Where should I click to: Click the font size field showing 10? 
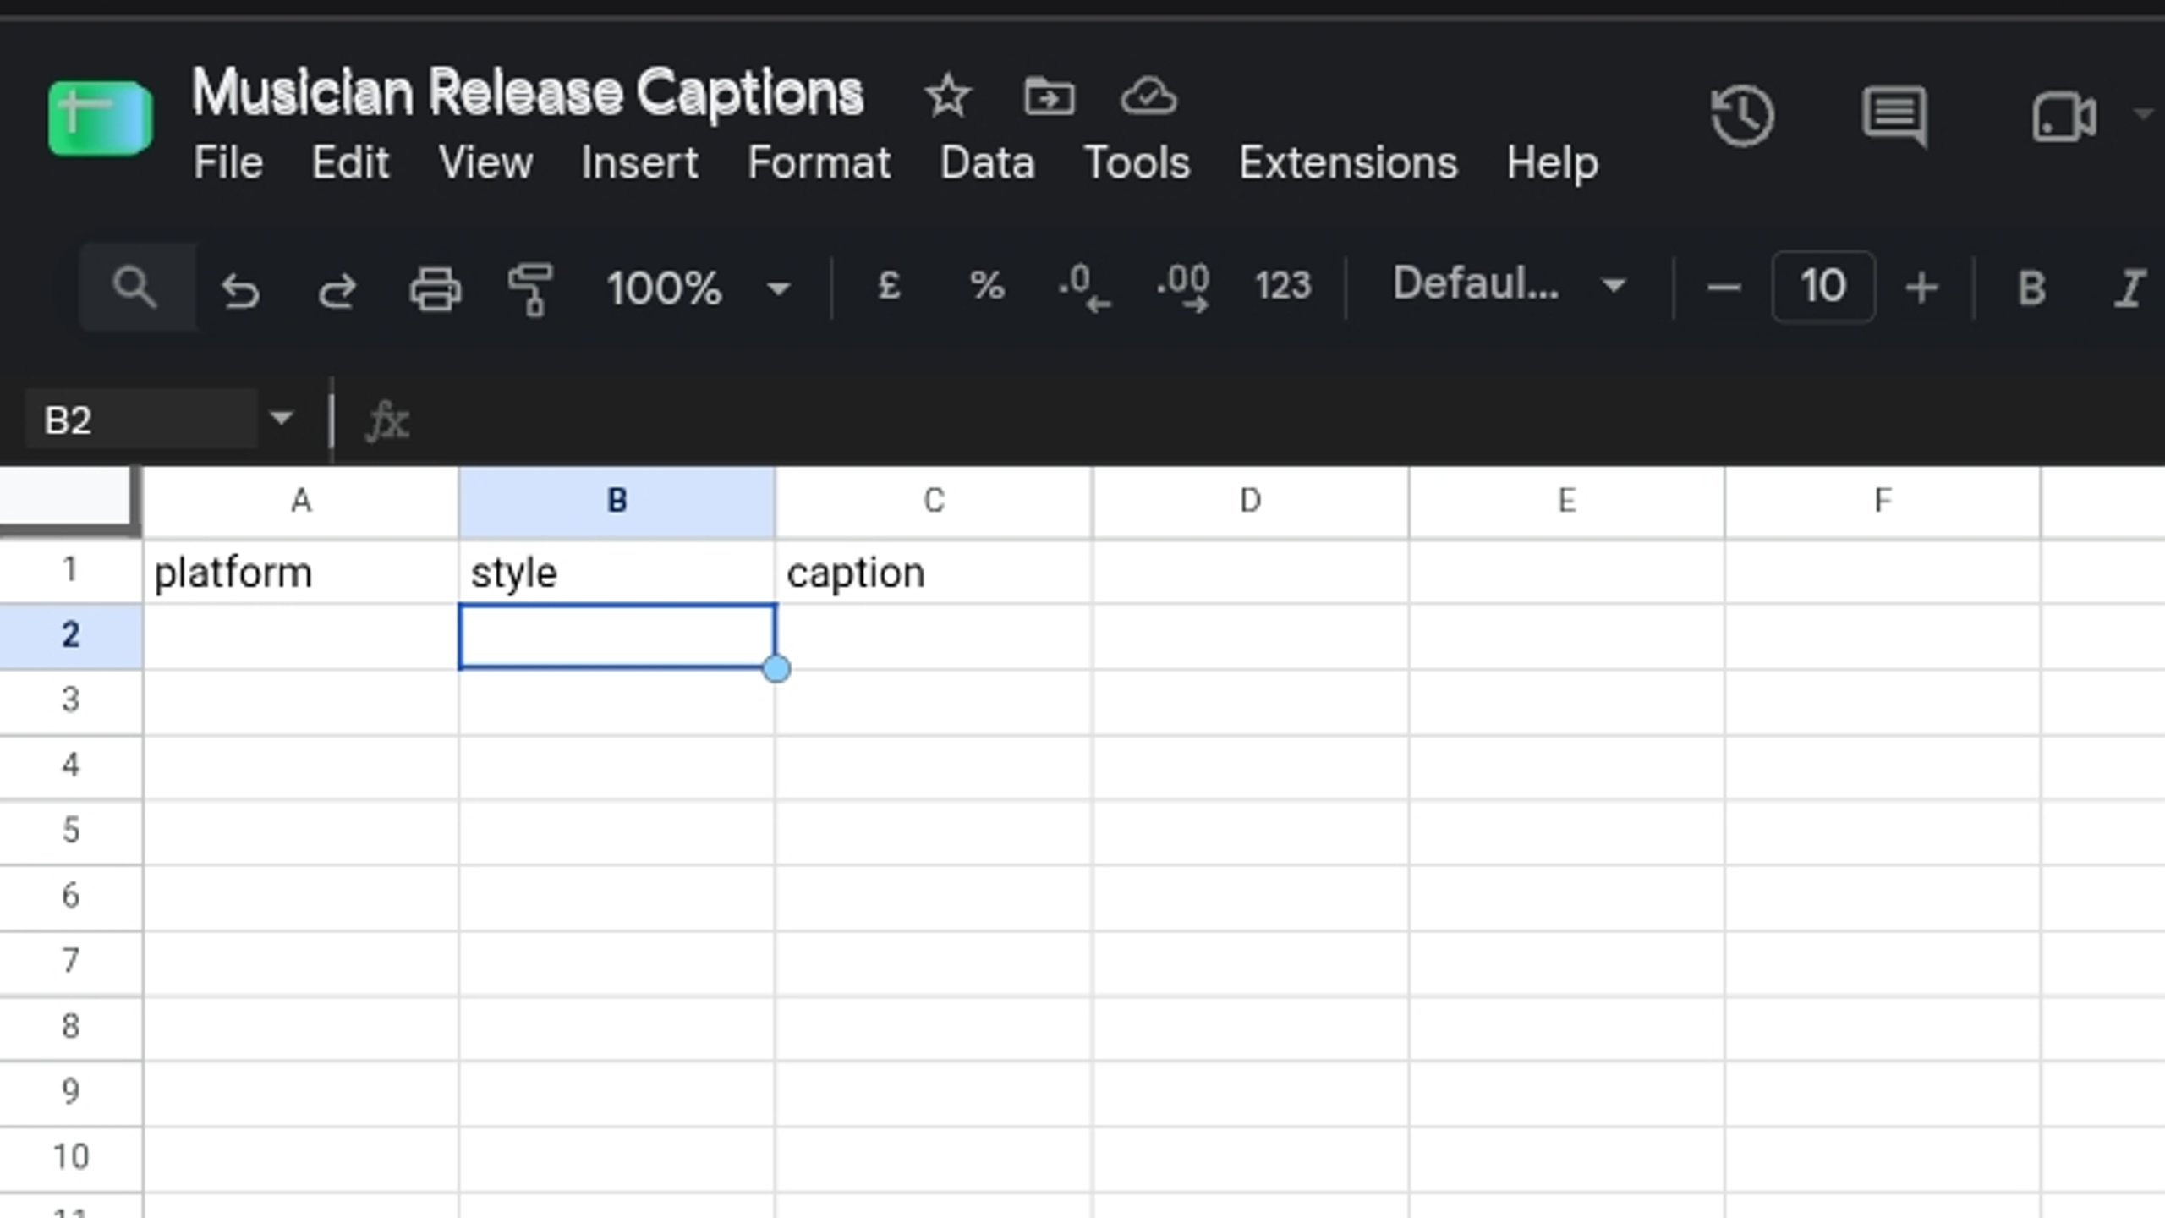click(x=1822, y=287)
